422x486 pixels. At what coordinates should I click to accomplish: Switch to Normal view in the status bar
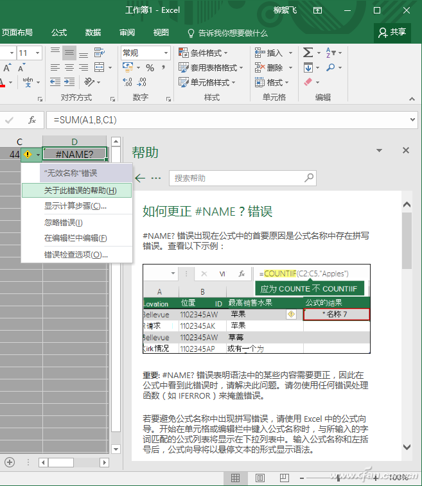pos(235,478)
